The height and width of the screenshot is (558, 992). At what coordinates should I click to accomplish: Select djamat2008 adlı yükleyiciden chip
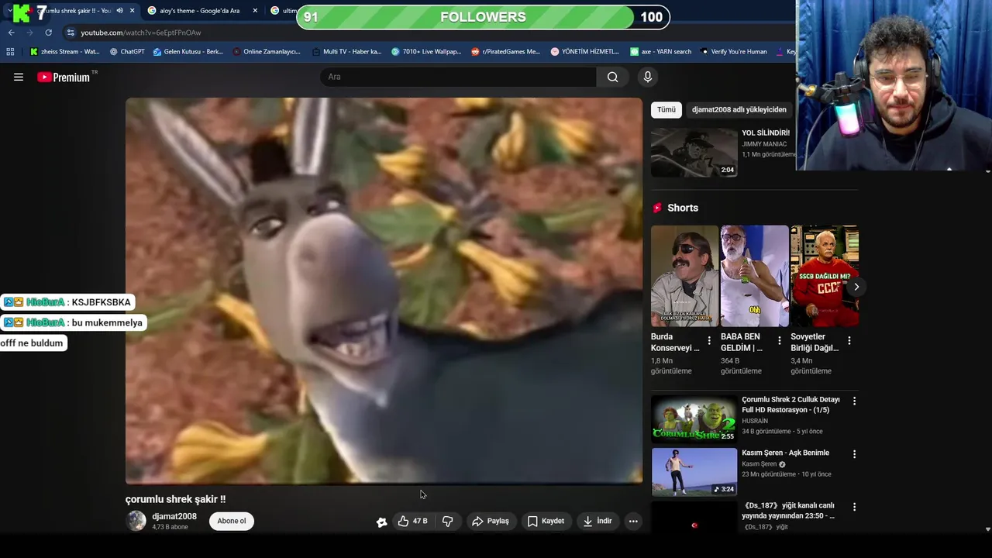point(739,109)
